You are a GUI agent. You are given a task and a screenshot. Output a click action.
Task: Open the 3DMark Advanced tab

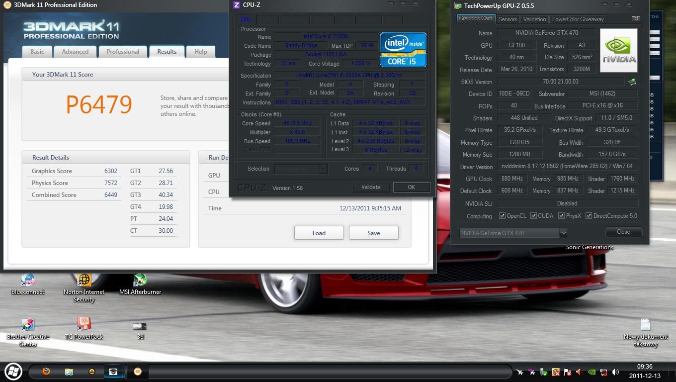click(x=75, y=52)
